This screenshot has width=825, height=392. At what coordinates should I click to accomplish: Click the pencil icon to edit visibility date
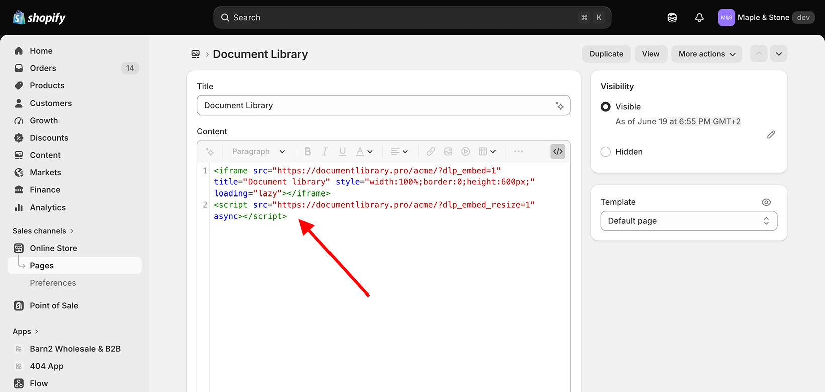(x=771, y=134)
